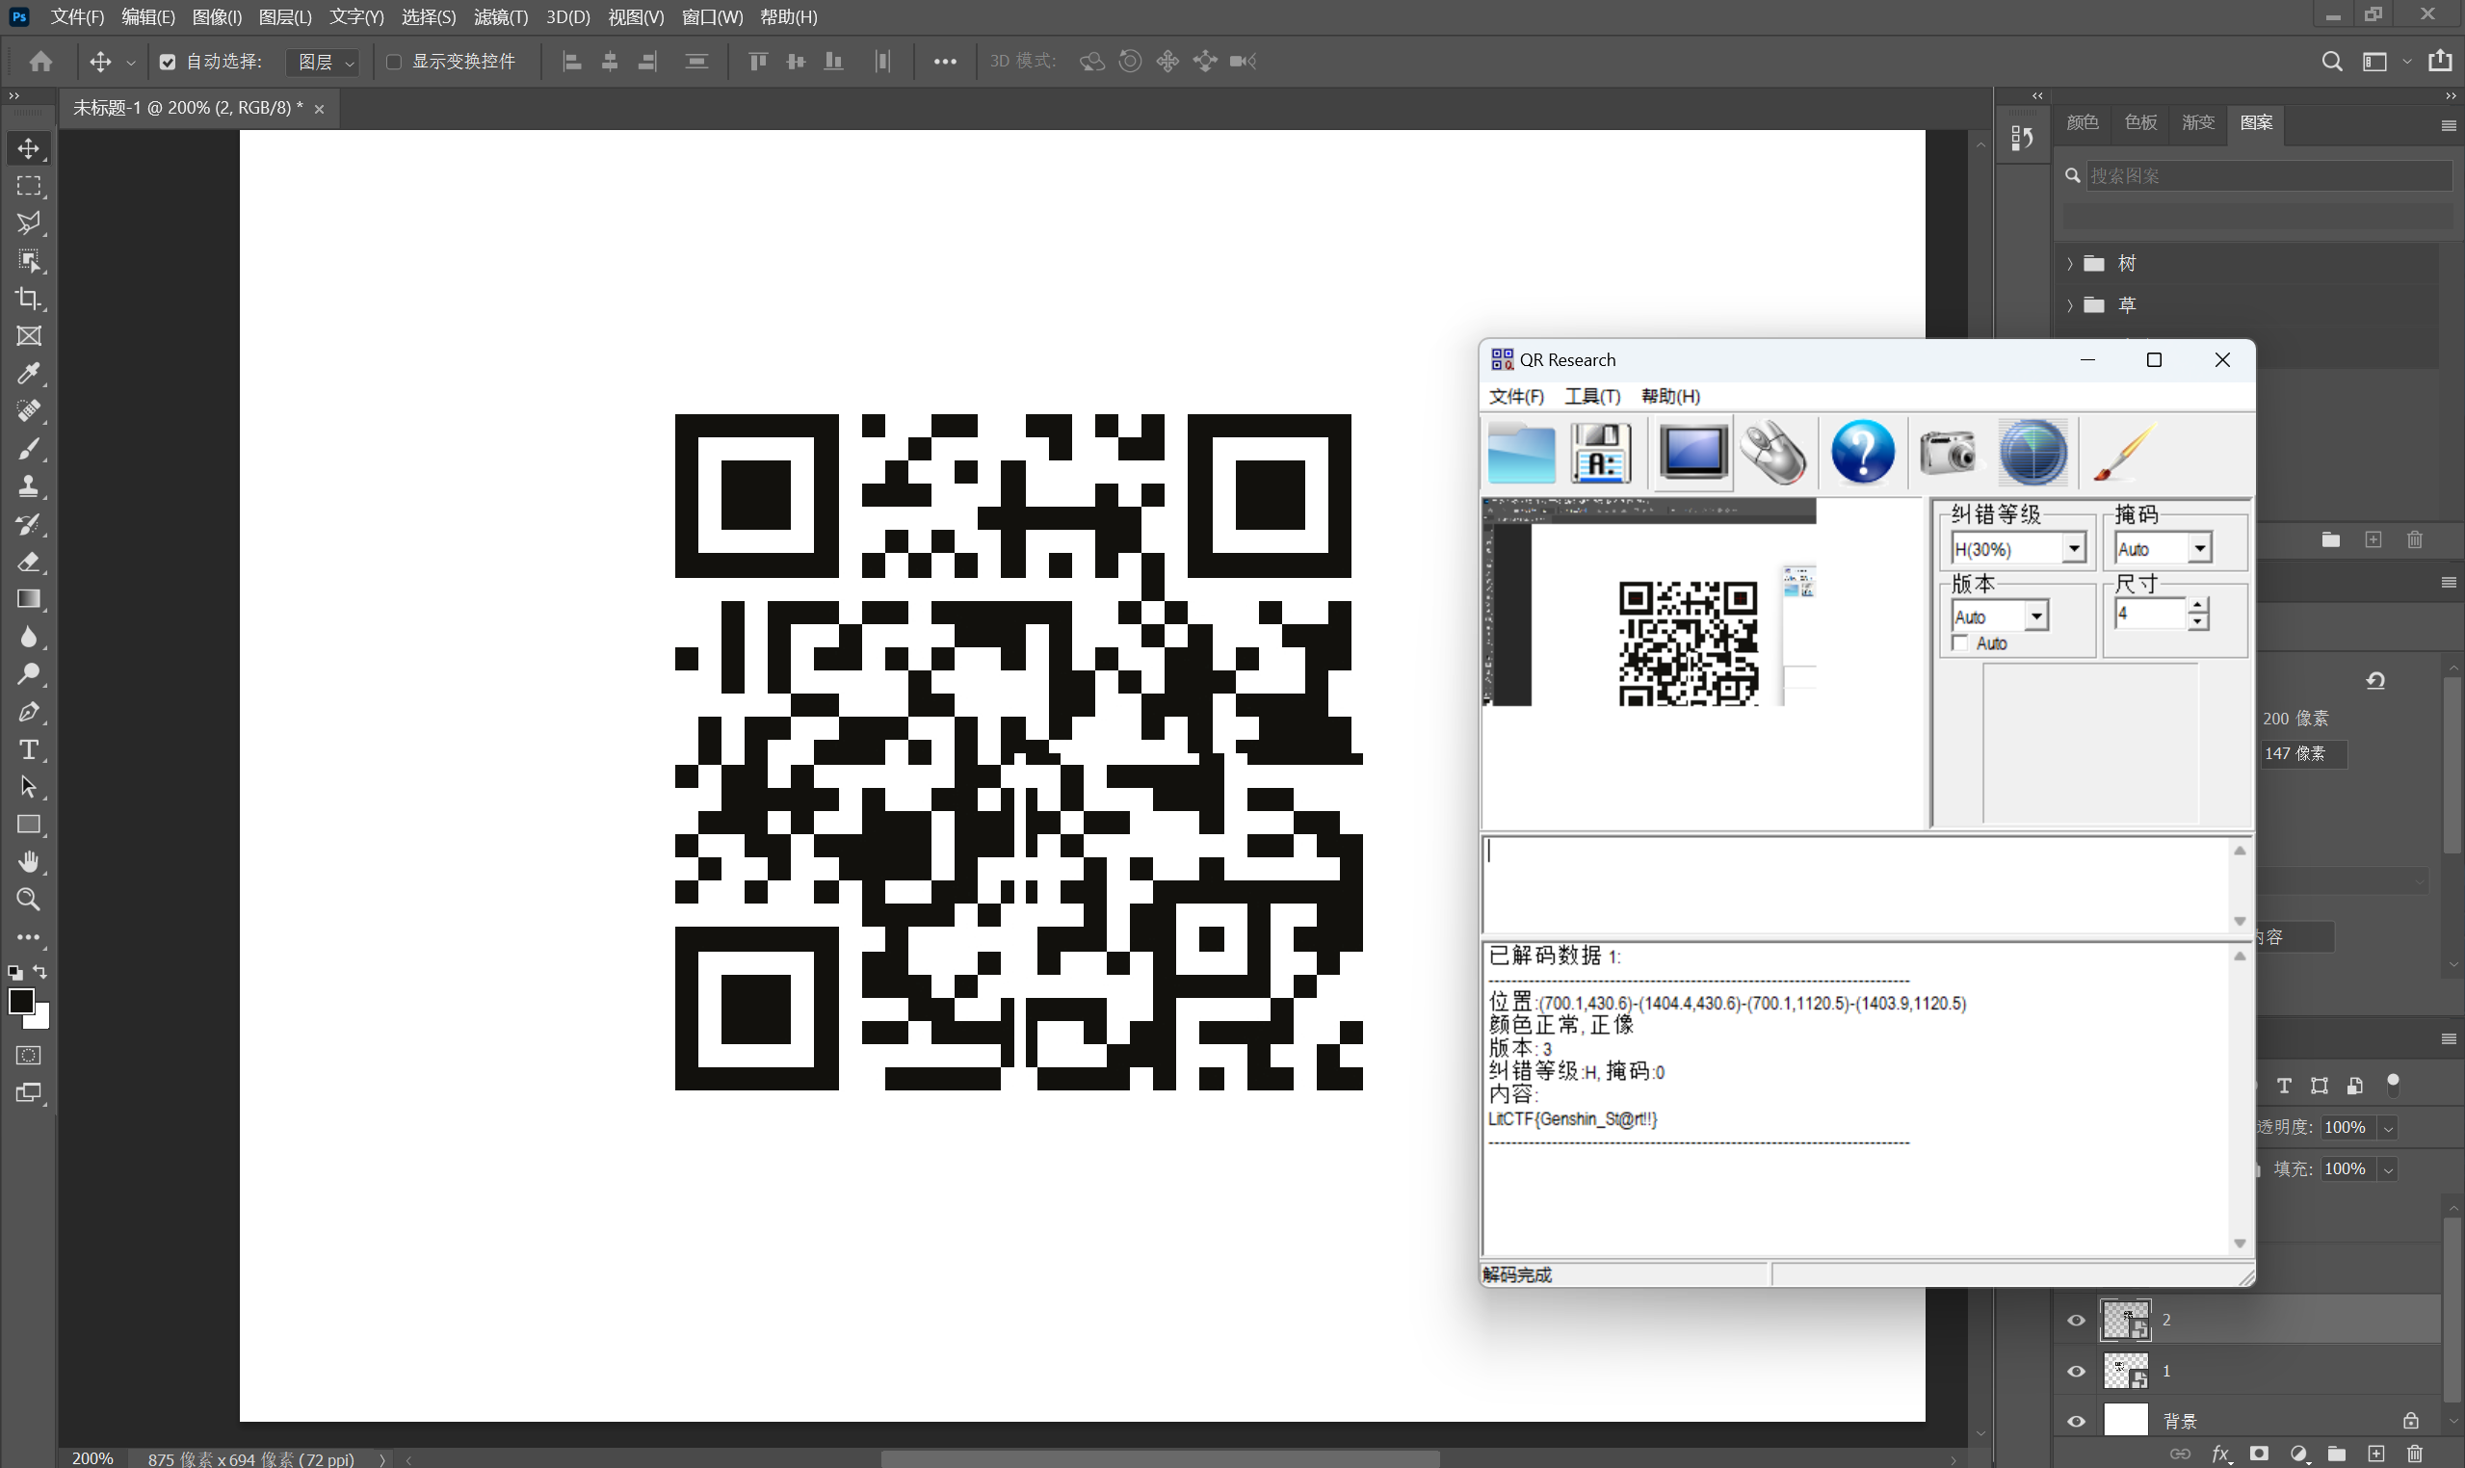Select the Gradient tool
The image size is (2465, 1468).
click(29, 599)
